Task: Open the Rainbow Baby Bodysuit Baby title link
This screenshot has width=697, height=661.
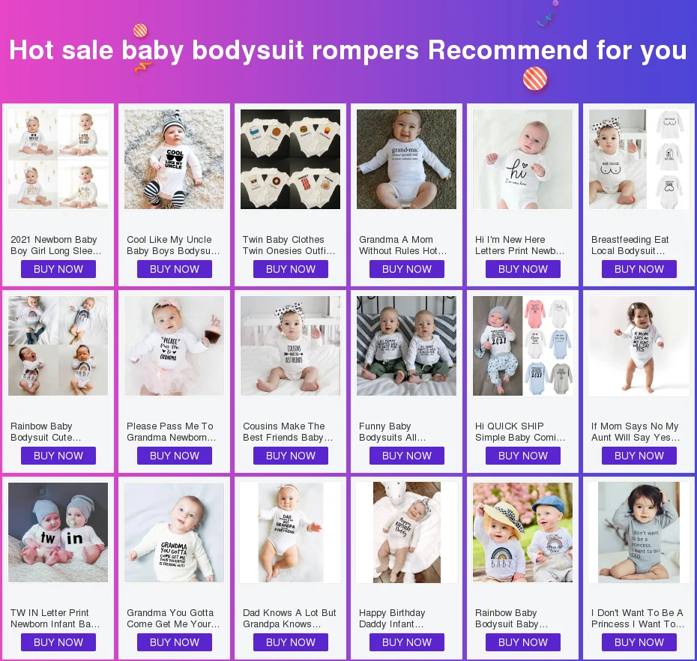Action: 511,618
